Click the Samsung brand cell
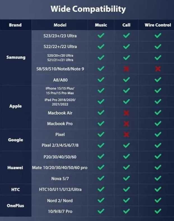Viewport: 174px width, 221px height. pyautogui.click(x=16, y=57)
